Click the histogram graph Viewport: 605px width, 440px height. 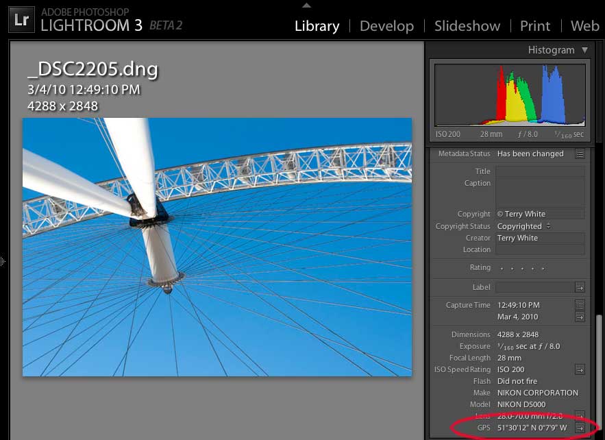pos(510,95)
